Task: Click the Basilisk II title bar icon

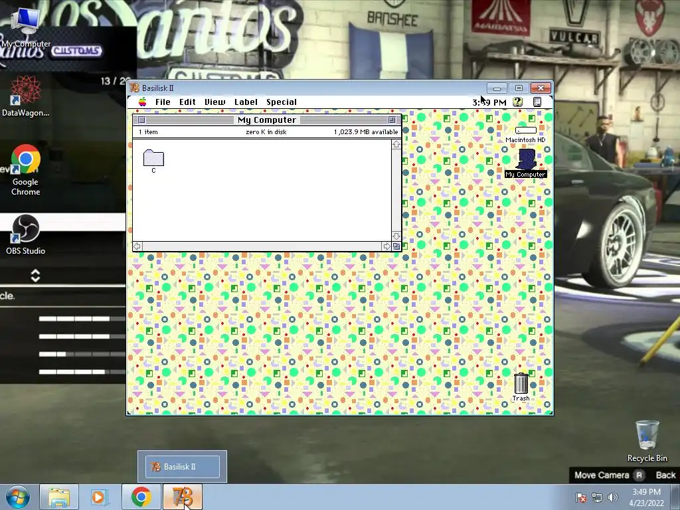Action: click(x=134, y=88)
